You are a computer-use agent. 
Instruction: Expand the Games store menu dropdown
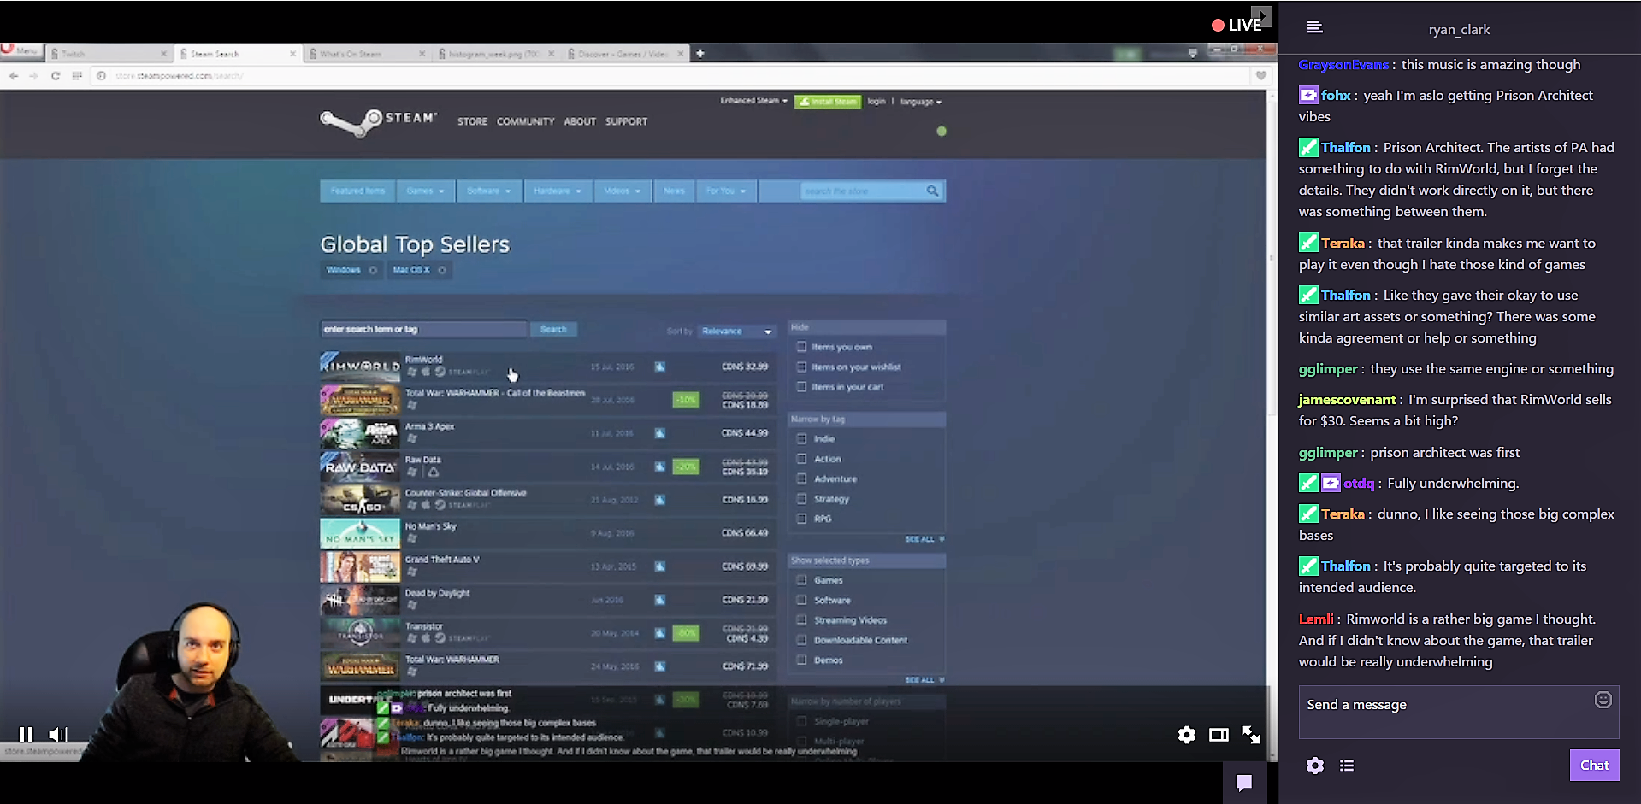pyautogui.click(x=425, y=191)
